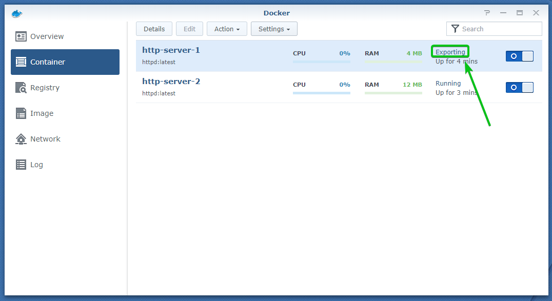Toggle off the http-server-1 container
The image size is (552, 301).
[x=519, y=56]
